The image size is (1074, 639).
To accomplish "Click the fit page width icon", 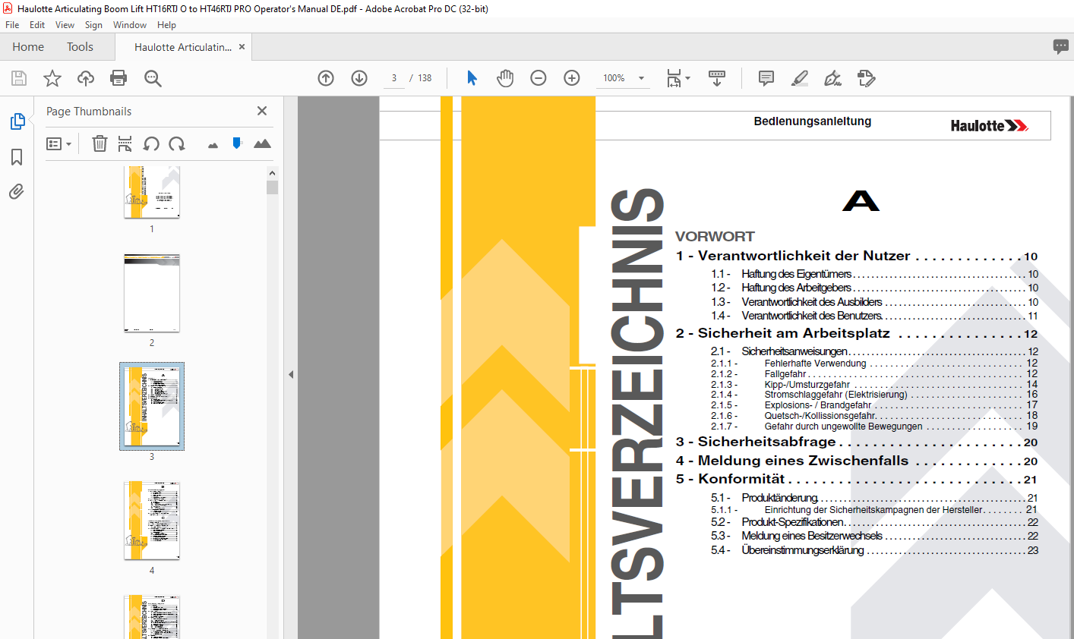I will coord(674,78).
